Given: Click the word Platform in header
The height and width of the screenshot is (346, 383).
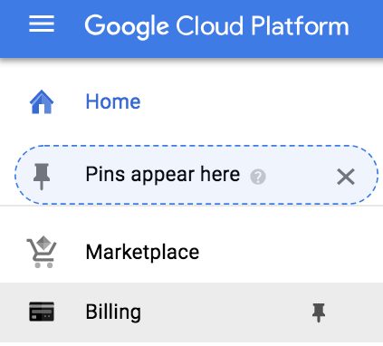Looking at the screenshot, I should [x=300, y=25].
